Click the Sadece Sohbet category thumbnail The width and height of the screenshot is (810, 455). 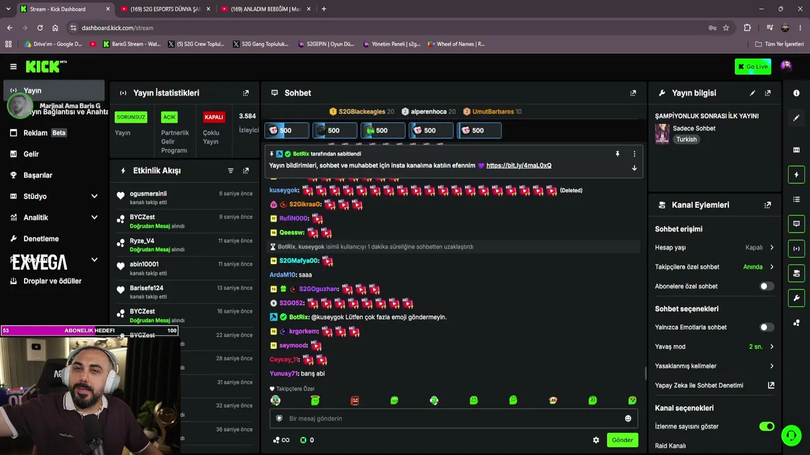(662, 133)
